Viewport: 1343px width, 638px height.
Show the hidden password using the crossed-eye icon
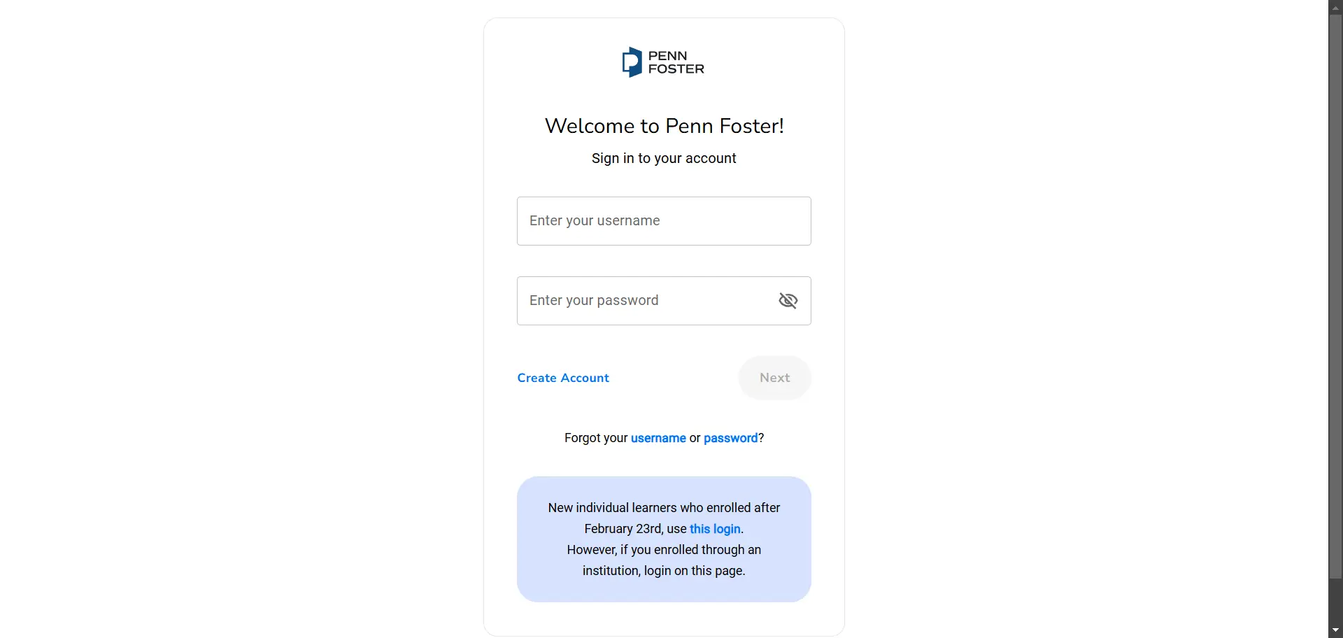788,300
